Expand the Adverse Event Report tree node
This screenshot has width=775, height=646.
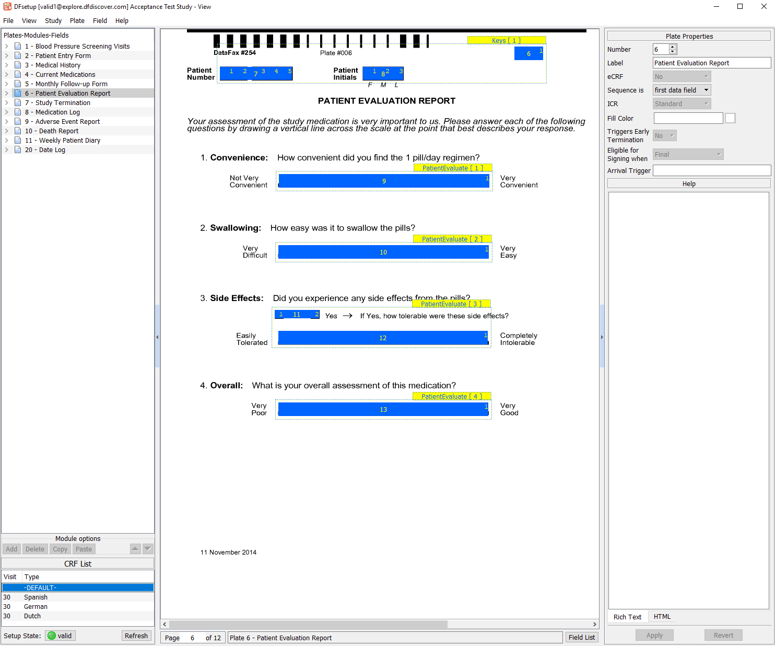(x=7, y=122)
